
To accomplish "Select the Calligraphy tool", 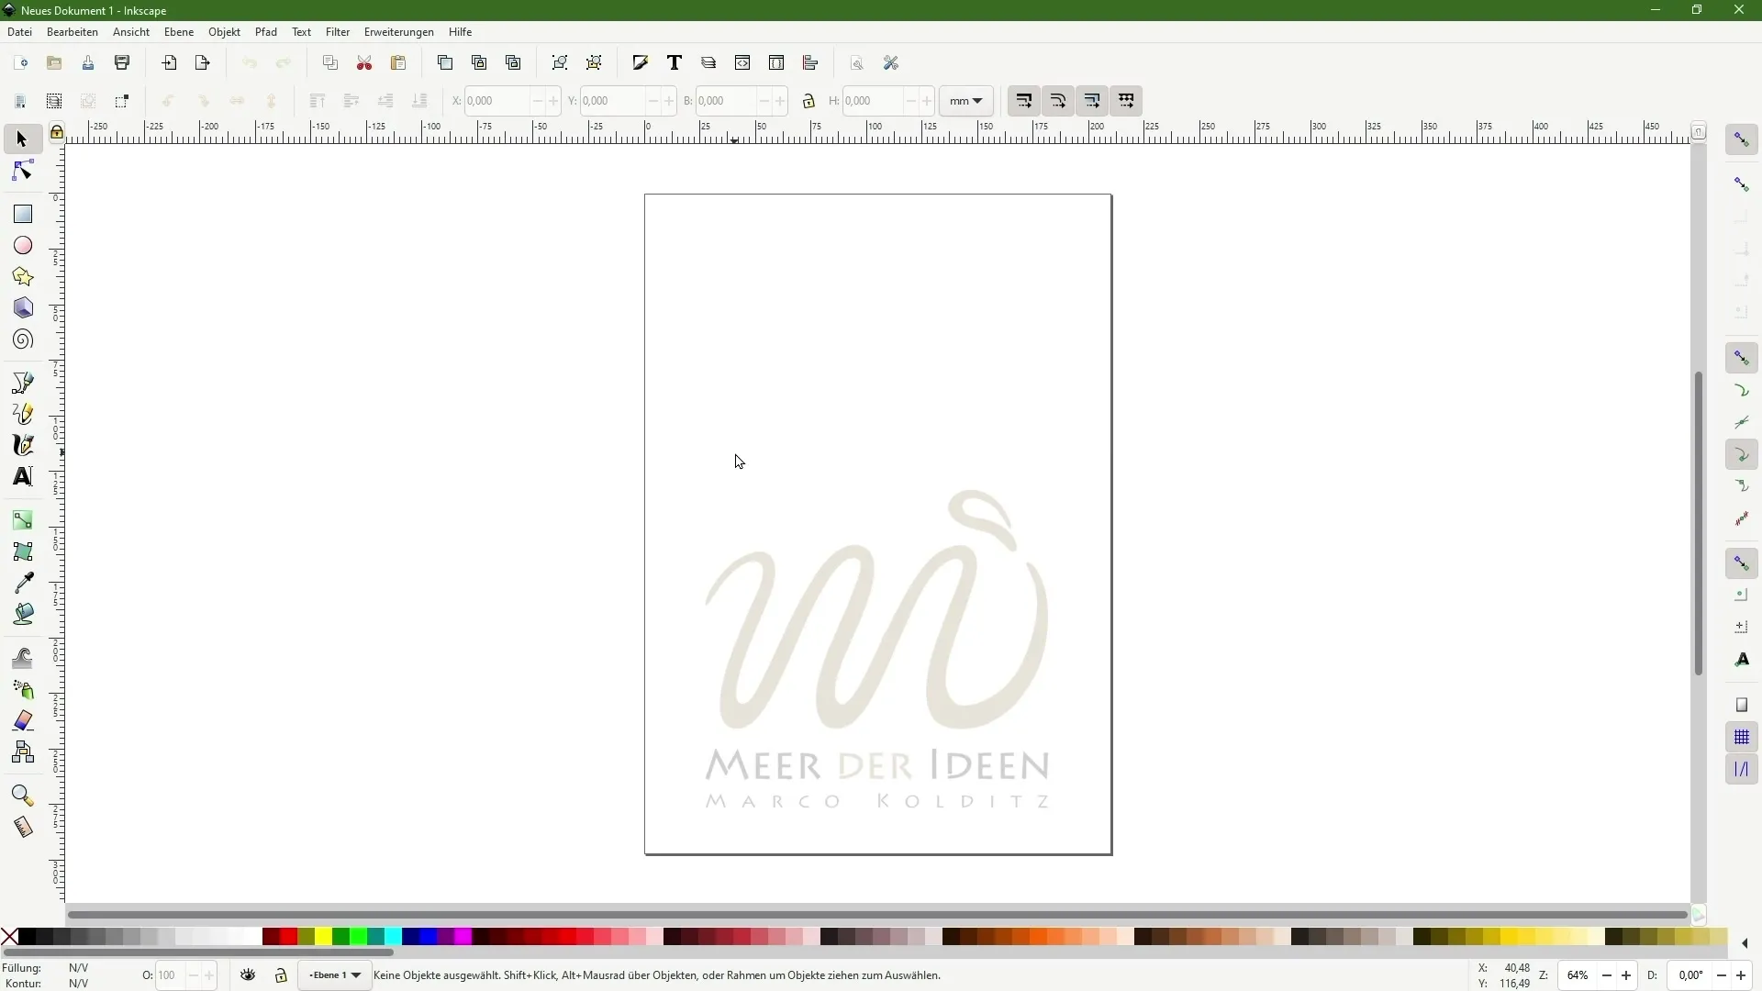I will click(x=22, y=445).
